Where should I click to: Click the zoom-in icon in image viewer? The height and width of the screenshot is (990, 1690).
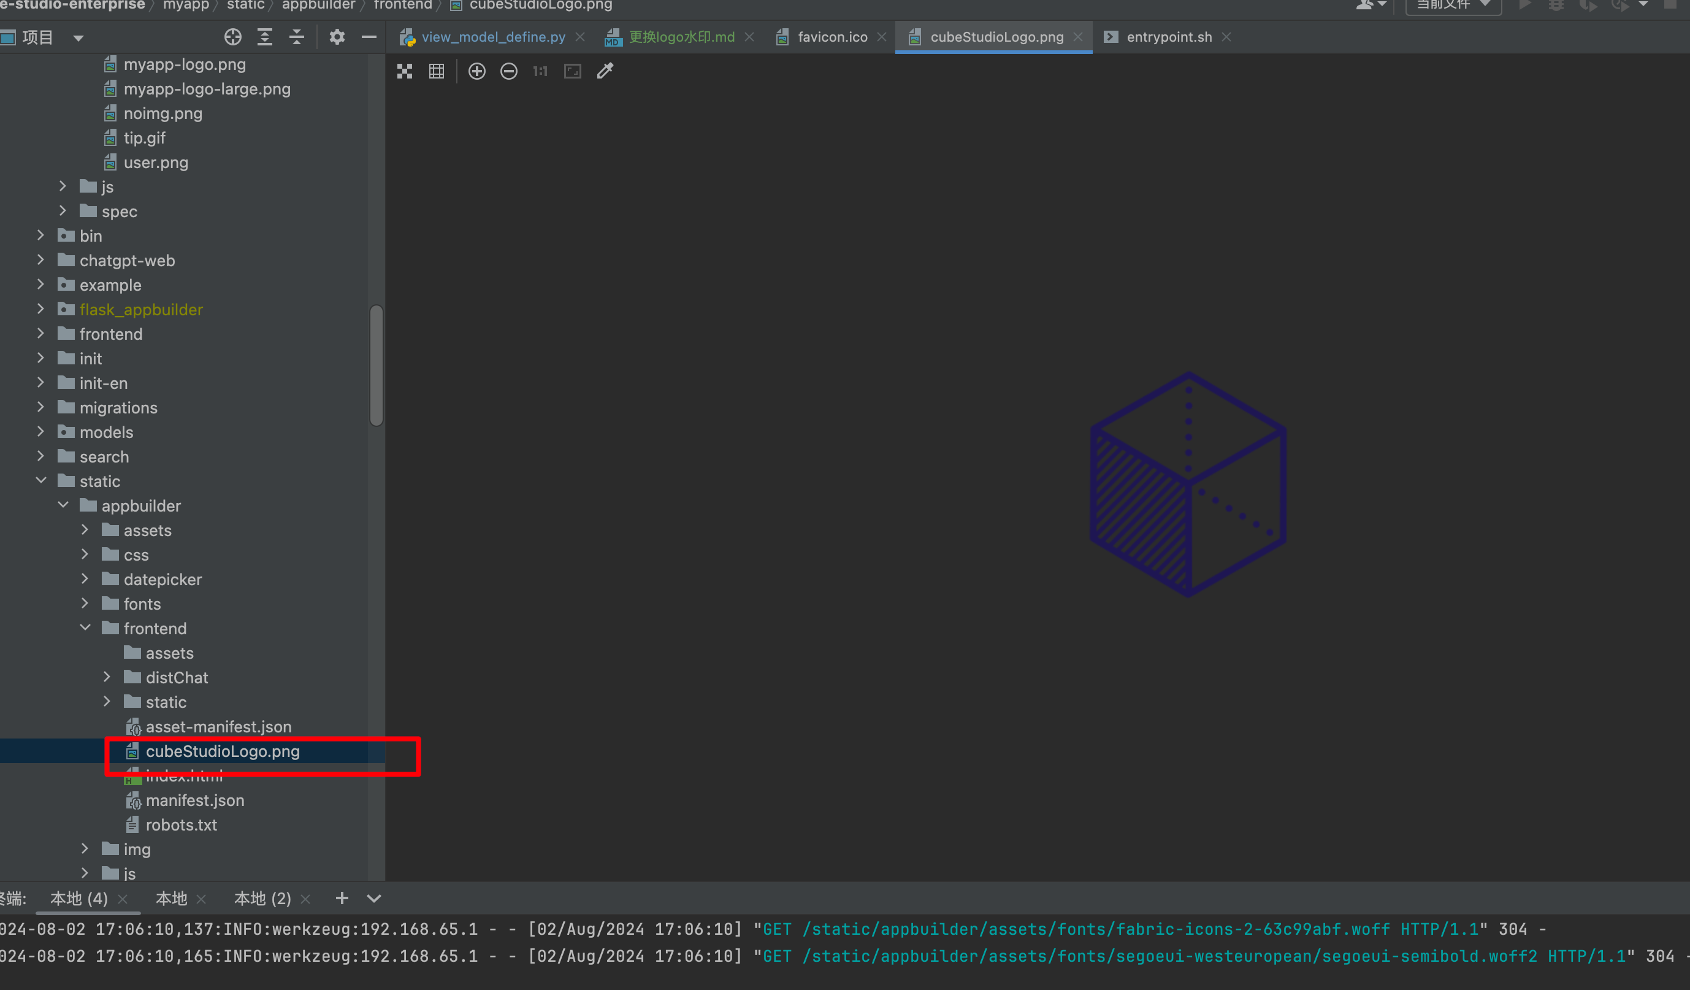click(476, 72)
